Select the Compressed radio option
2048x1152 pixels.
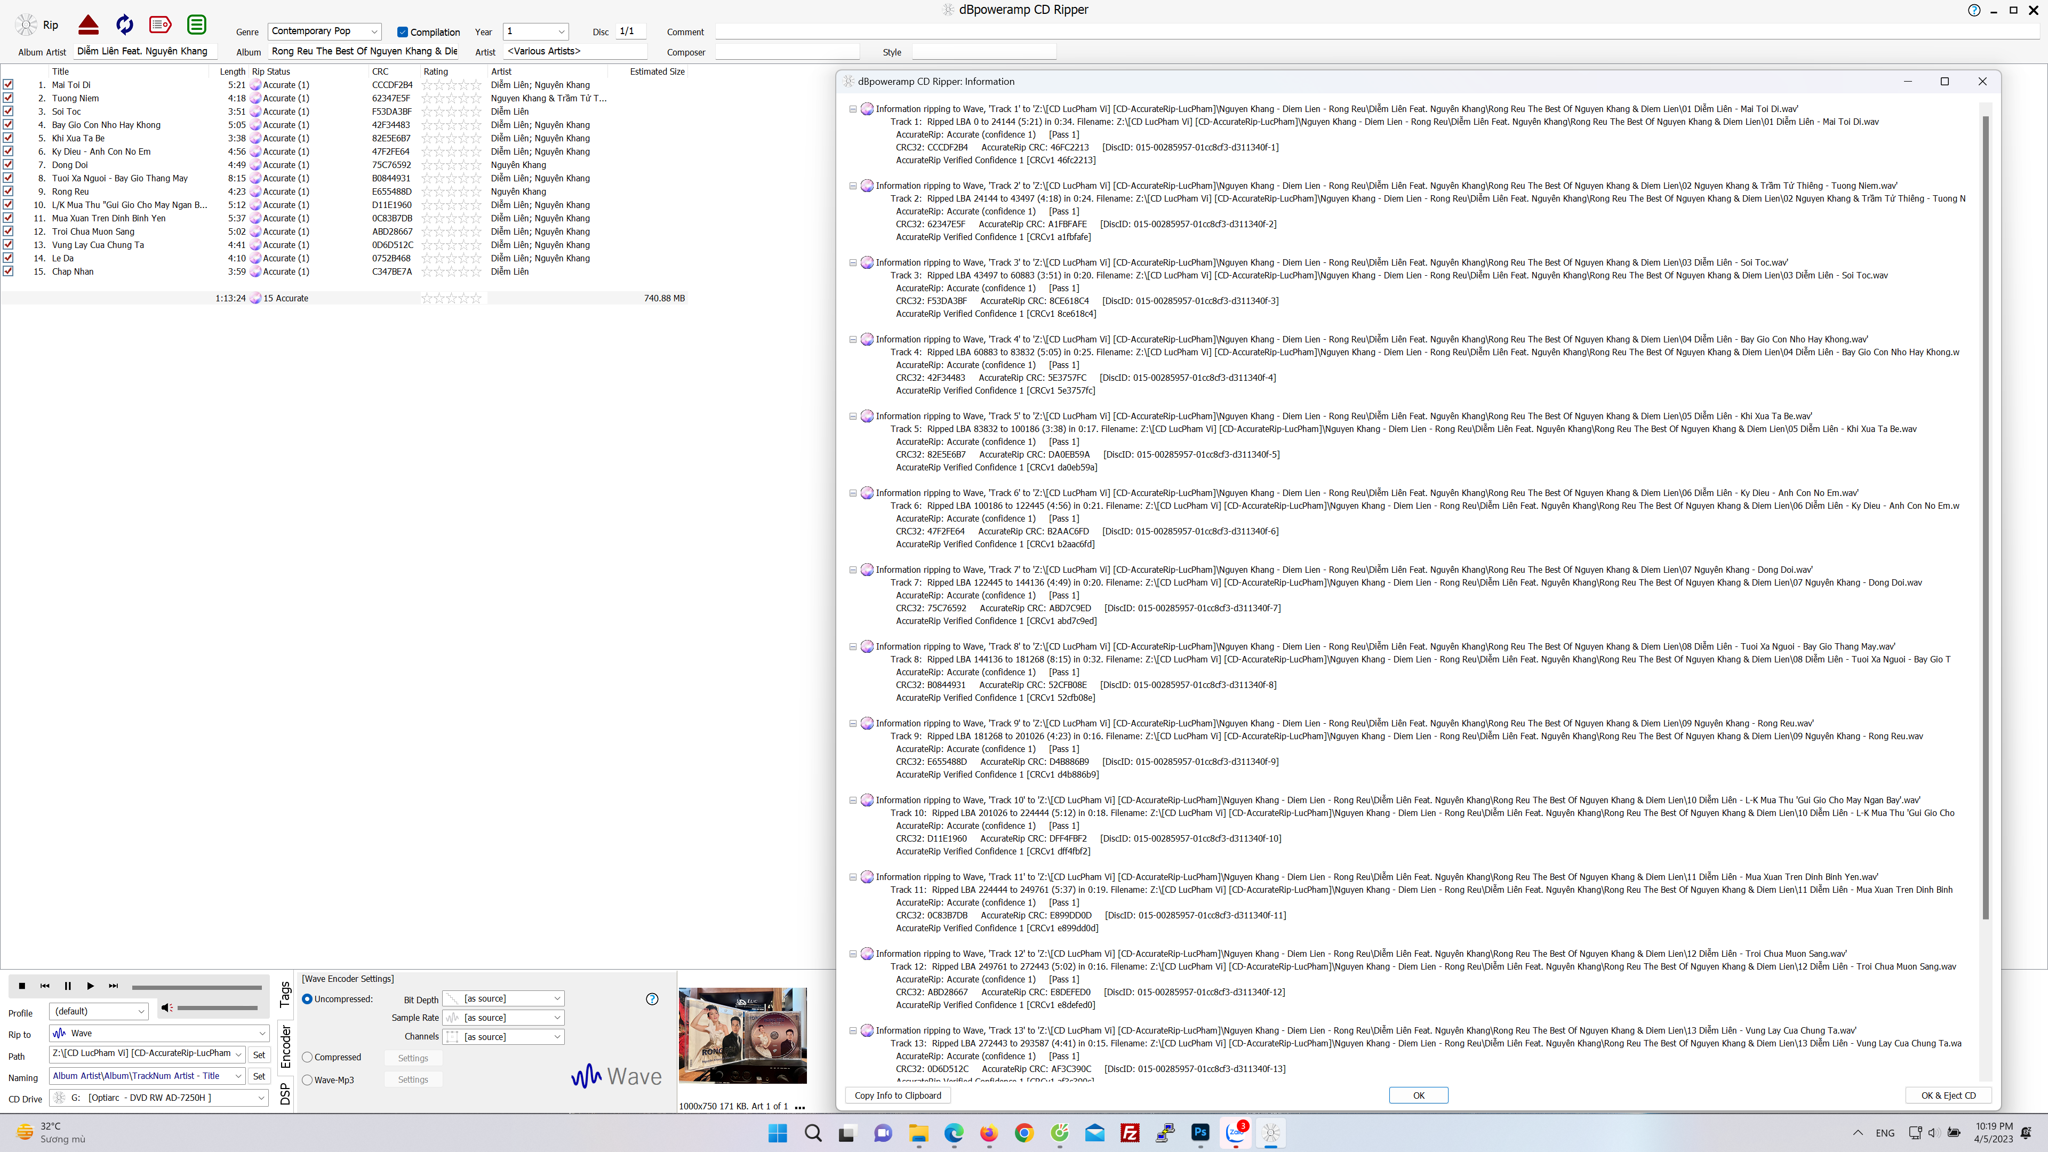[x=308, y=1058]
